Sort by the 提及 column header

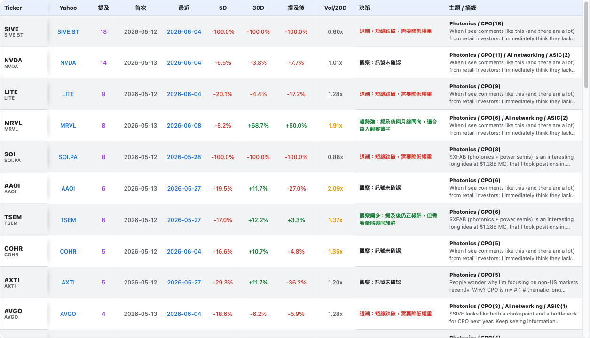click(103, 8)
